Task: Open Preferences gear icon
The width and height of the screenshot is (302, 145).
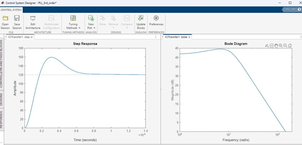Action: coord(156,18)
